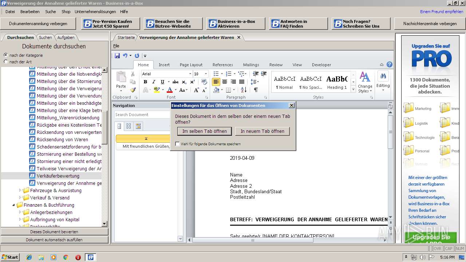
Task: Click the 'Einem Freund empfehlen' link
Action: coord(442,12)
